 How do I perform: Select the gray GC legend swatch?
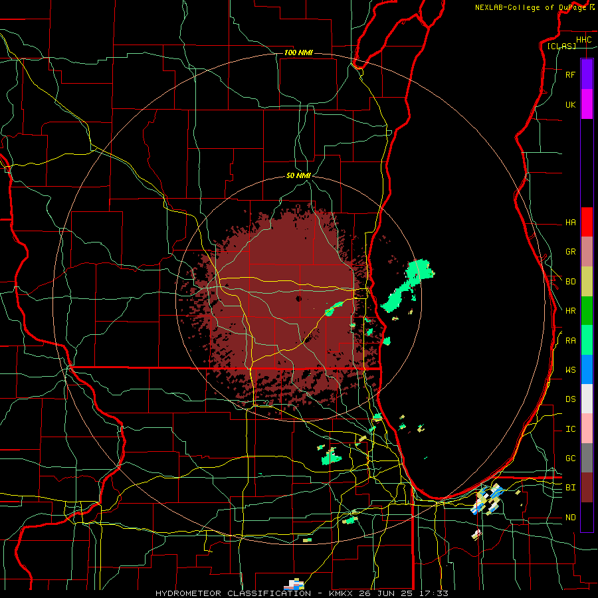click(587, 458)
